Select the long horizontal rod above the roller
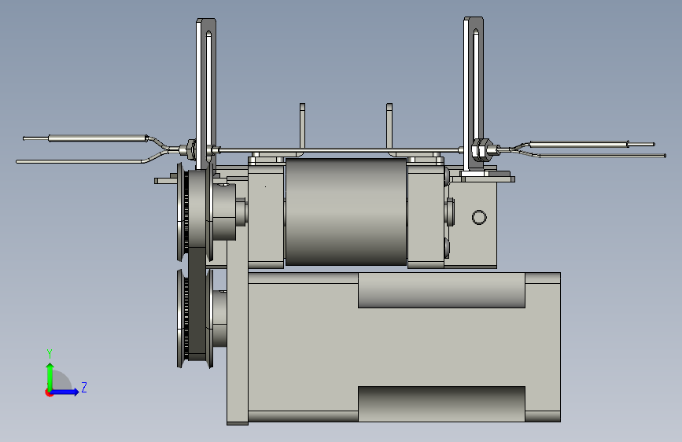The height and width of the screenshot is (442, 682). [x=339, y=150]
